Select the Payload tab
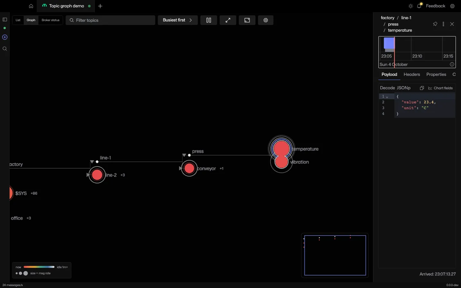The height and width of the screenshot is (288, 461). click(x=389, y=74)
